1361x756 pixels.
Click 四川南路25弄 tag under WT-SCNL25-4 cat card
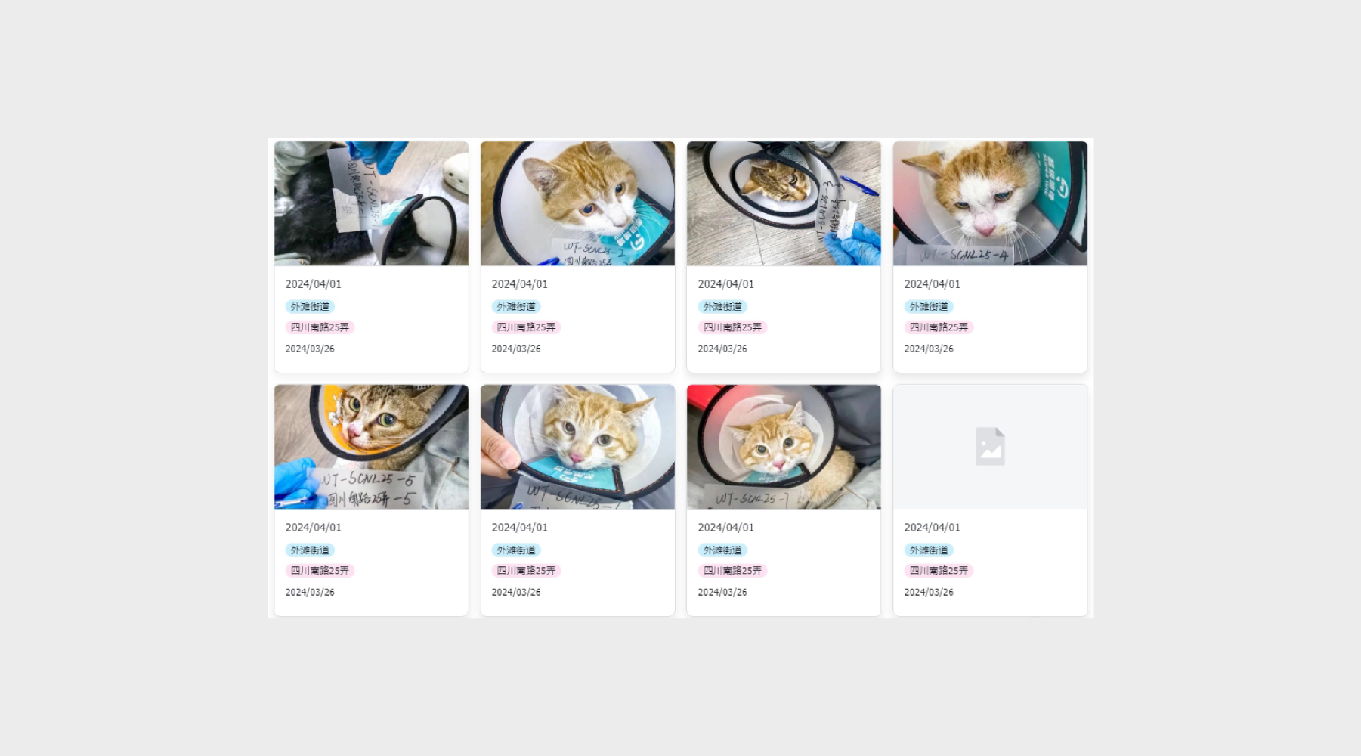pyautogui.click(x=939, y=327)
